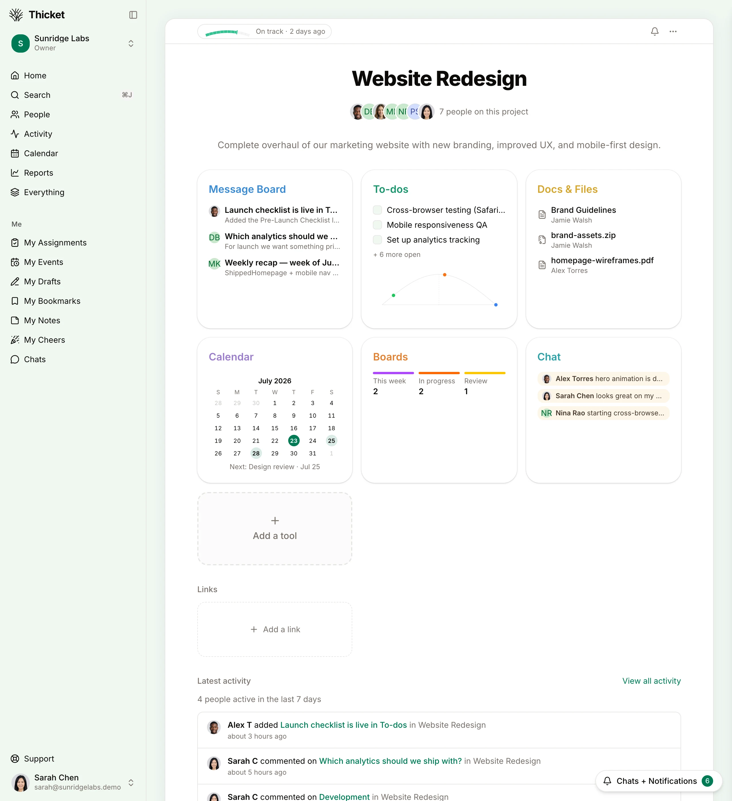This screenshot has height=801, width=732.
Task: Click the Everything layers icon
Action: (x=15, y=192)
